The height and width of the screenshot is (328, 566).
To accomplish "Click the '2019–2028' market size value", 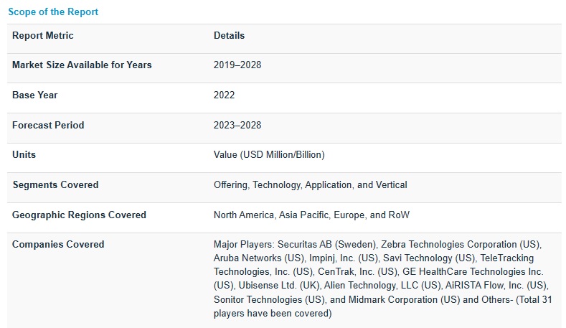I will pos(237,65).
